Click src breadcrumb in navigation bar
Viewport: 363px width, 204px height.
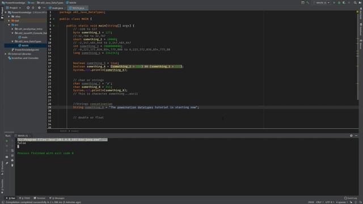[31, 2]
